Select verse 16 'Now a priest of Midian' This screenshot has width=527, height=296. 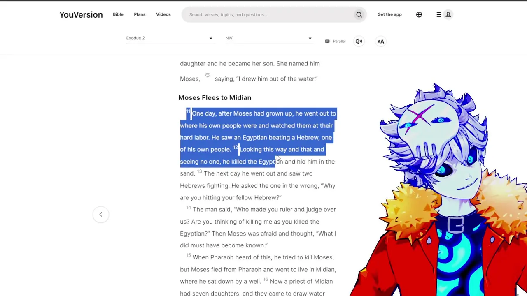tap(301, 282)
